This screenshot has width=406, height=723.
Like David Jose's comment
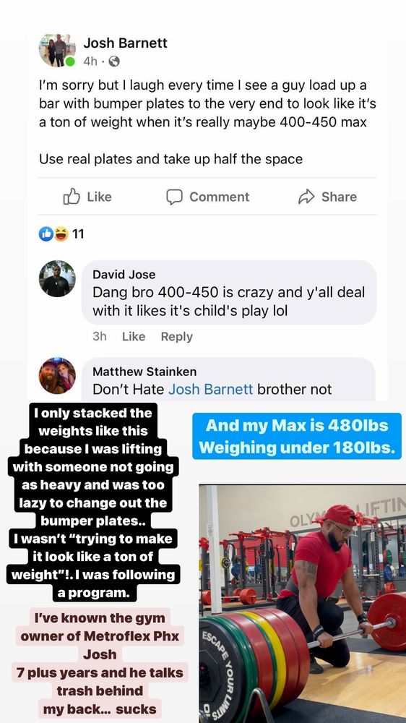point(134,337)
